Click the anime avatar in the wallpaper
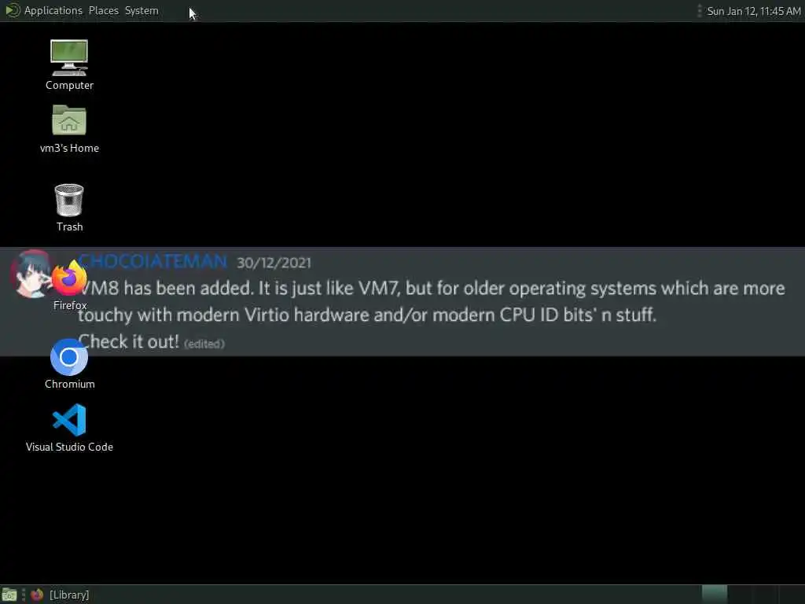The height and width of the screenshot is (604, 805). [x=30, y=274]
